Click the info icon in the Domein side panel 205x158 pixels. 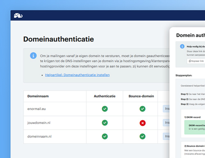[x=182, y=46]
